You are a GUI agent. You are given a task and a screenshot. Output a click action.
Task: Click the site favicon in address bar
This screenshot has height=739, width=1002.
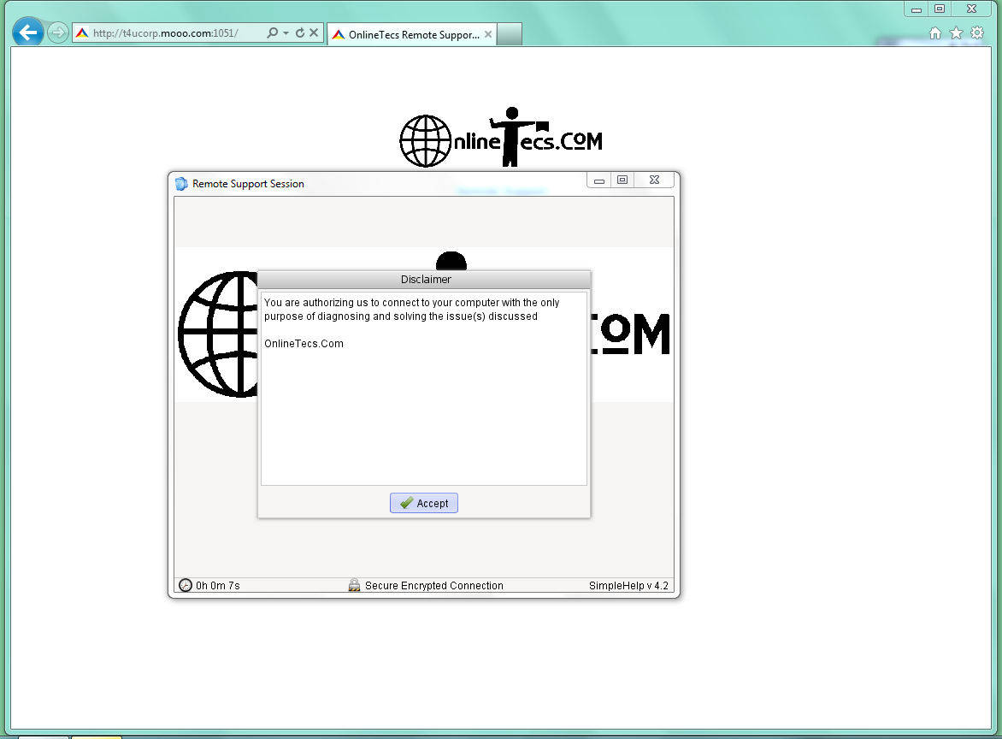(x=82, y=33)
